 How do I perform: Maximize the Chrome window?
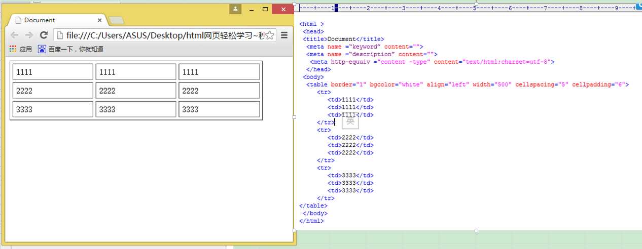tap(265, 9)
